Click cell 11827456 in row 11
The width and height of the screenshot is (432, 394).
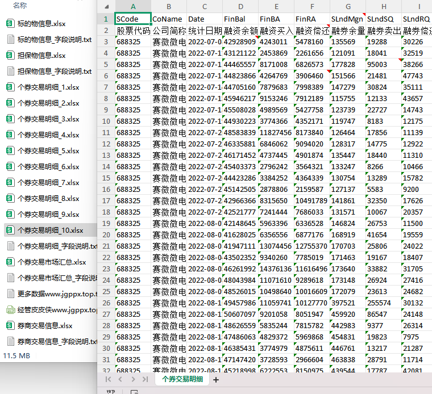pyautogui.click(x=276, y=133)
